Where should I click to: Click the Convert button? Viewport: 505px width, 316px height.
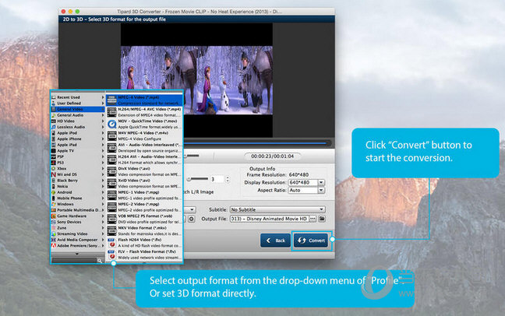pyautogui.click(x=311, y=241)
